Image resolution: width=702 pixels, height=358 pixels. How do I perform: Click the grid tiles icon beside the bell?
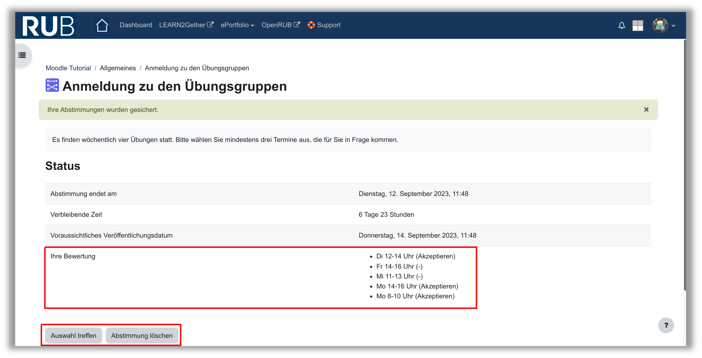tap(638, 25)
